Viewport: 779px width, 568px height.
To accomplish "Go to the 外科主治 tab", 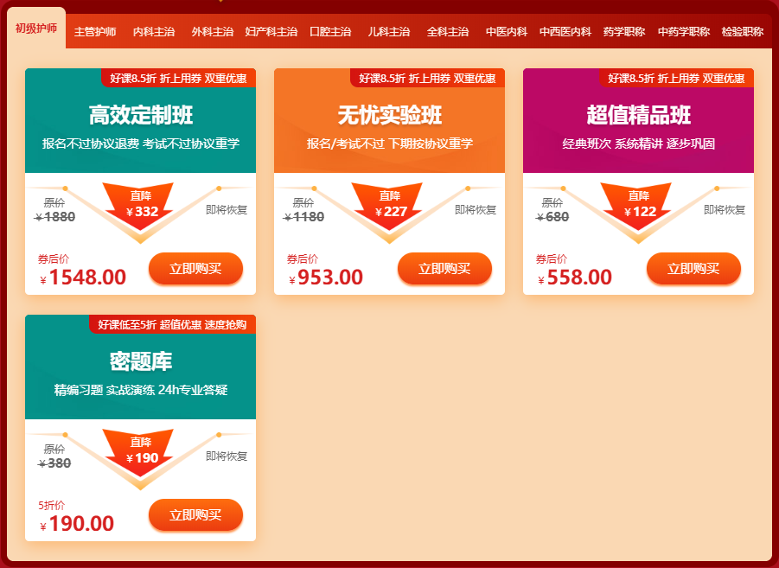I will click(213, 32).
